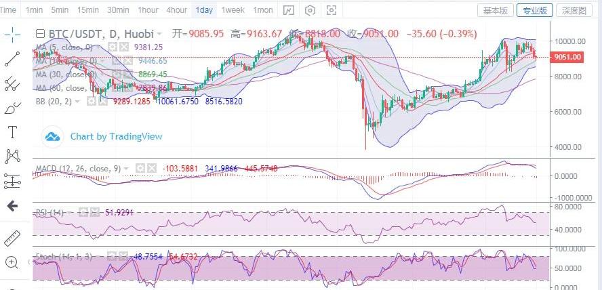Open the indicators chart icon in top bar

click(x=288, y=10)
